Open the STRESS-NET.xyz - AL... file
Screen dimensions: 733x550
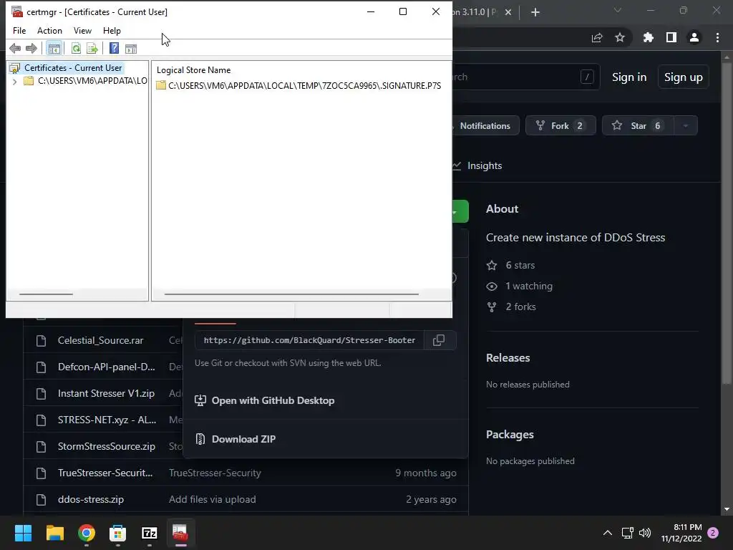pyautogui.click(x=107, y=420)
